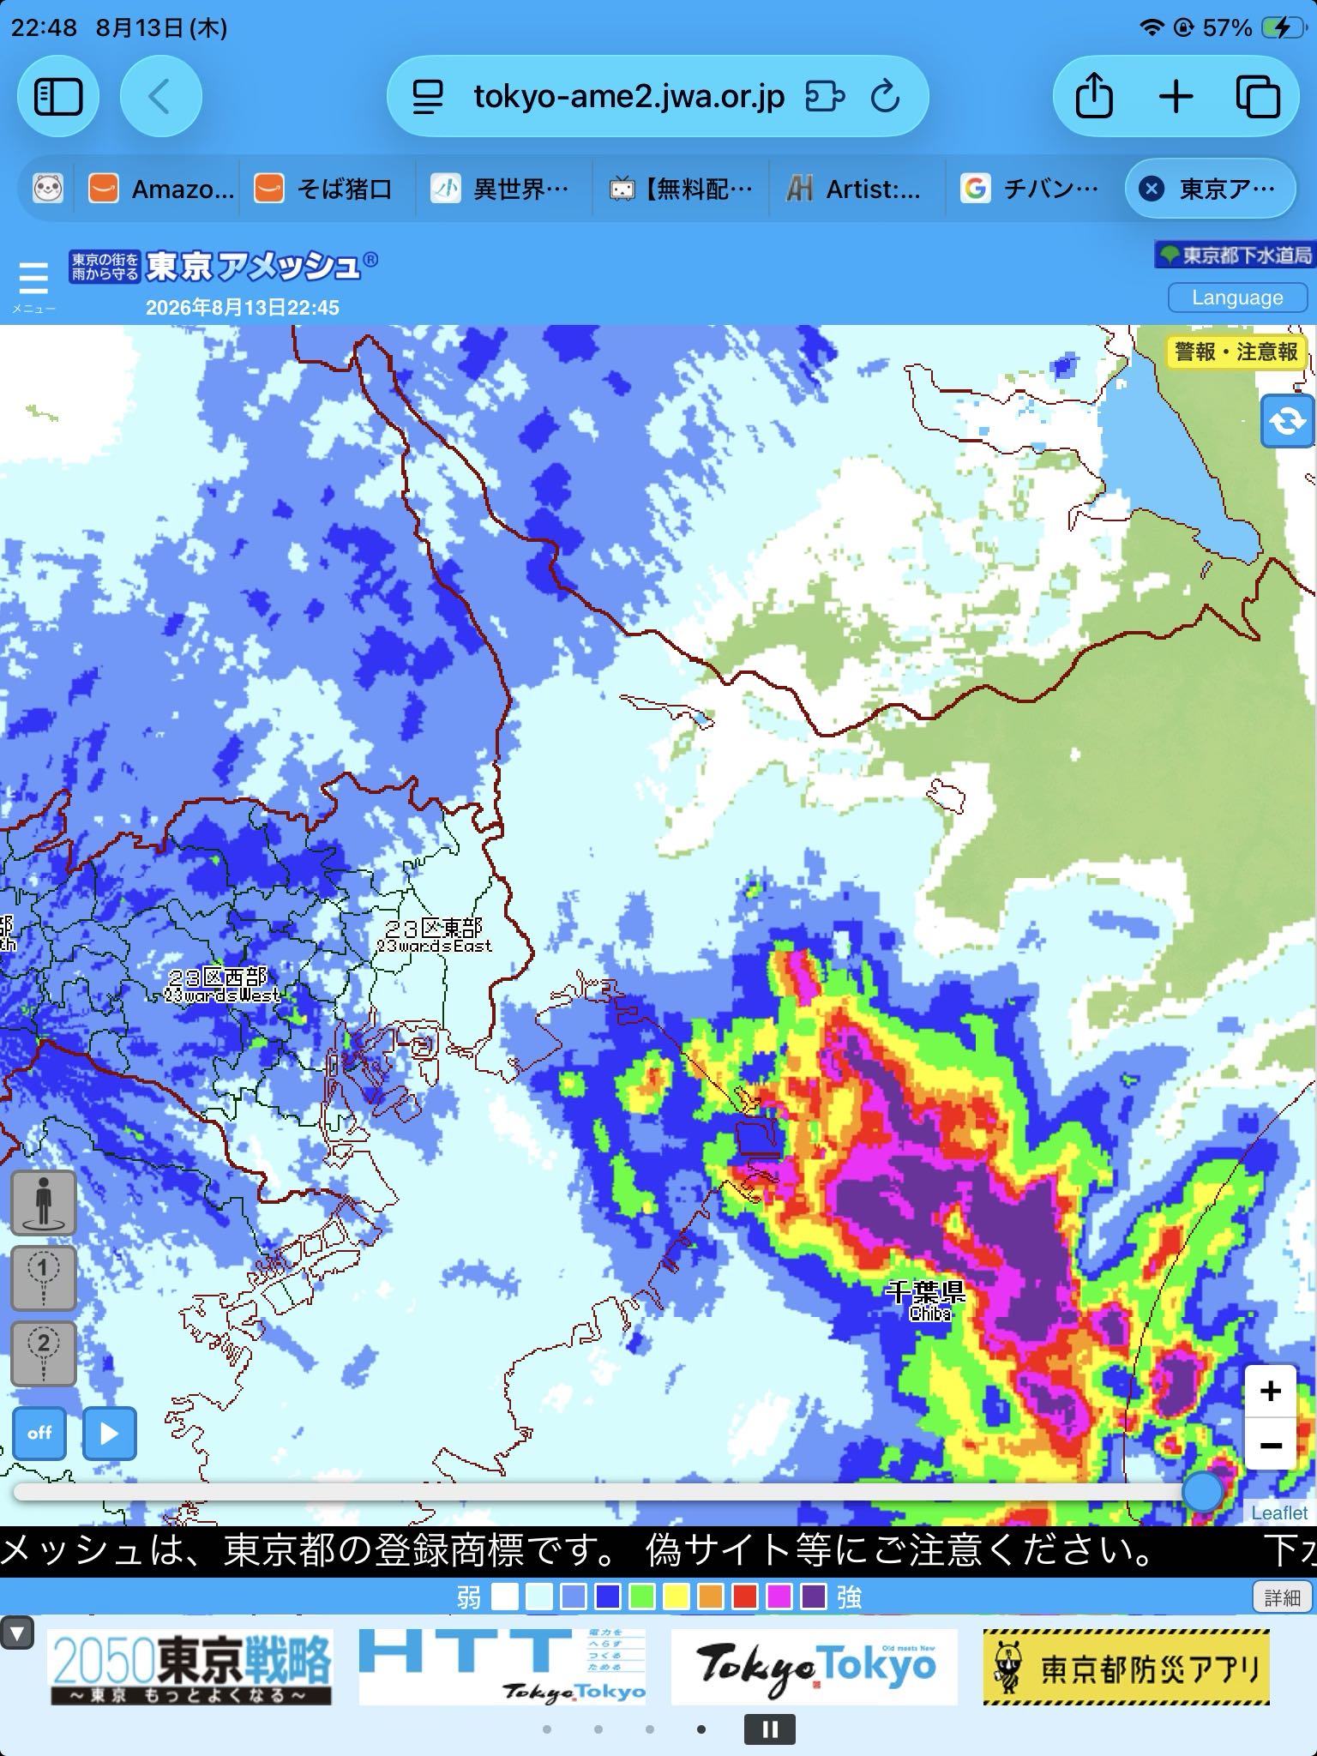Viewport: 1317px width, 1756px height.
Task: Open the Tokyo Tokyo banner
Action: [x=814, y=1669]
